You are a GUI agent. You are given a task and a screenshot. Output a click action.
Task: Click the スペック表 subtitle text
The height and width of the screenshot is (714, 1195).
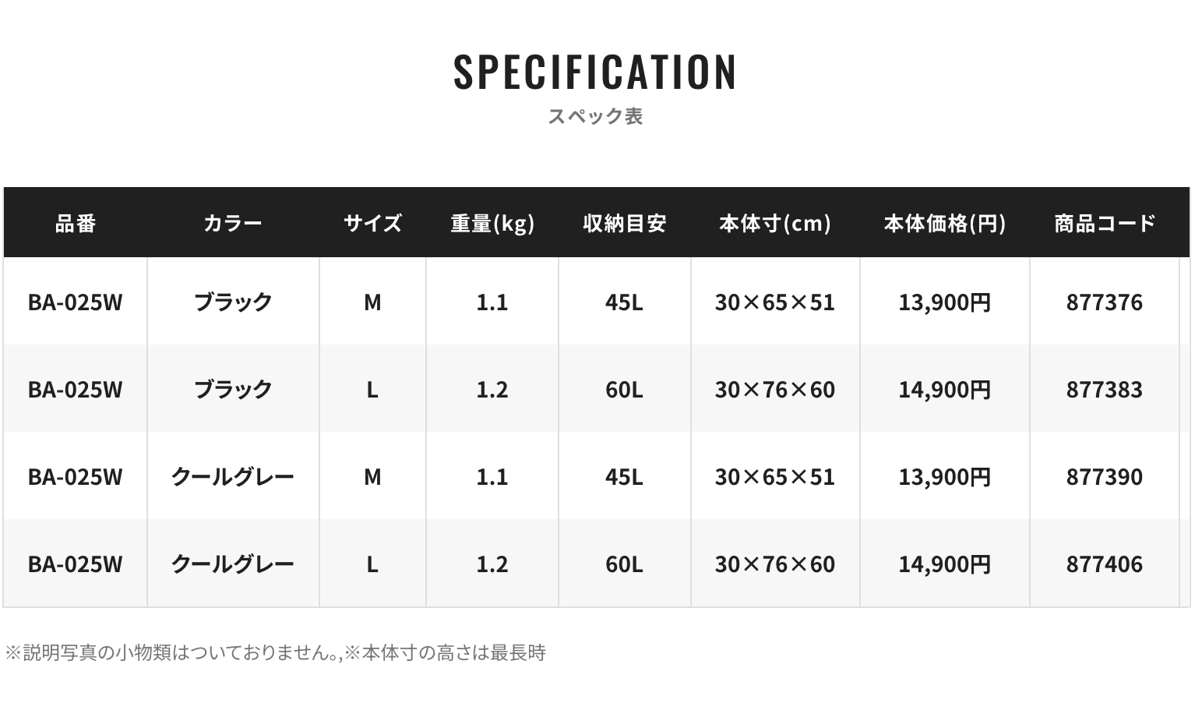(x=595, y=116)
